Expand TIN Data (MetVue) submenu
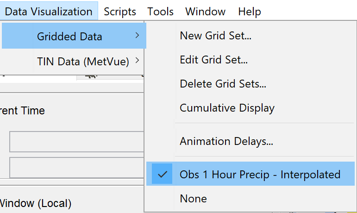 pyautogui.click(x=73, y=61)
